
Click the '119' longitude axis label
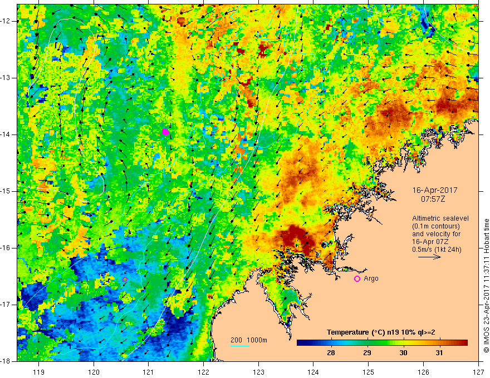pos(39,372)
